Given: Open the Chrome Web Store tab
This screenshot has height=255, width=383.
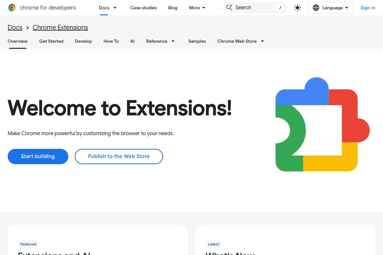Looking at the screenshot, I should coord(237,41).
